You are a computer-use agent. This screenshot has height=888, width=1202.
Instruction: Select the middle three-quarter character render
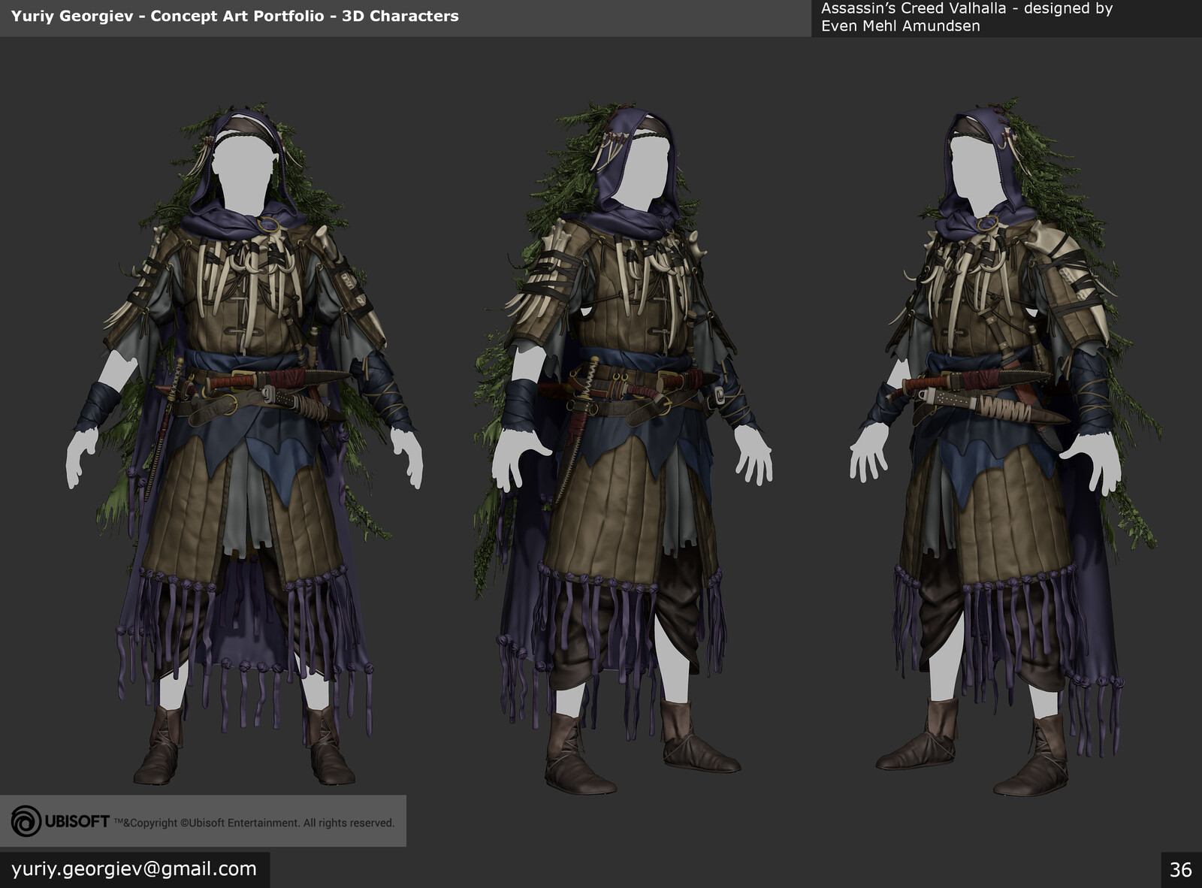[622, 449]
